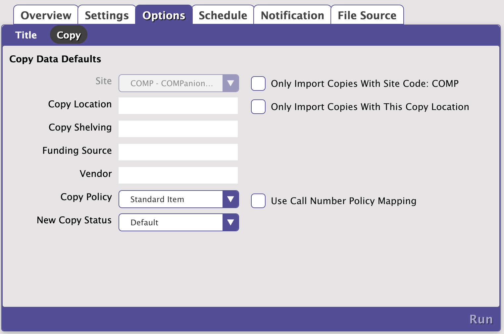The width and height of the screenshot is (504, 334).
Task: Select the Options tab
Action: 164,15
